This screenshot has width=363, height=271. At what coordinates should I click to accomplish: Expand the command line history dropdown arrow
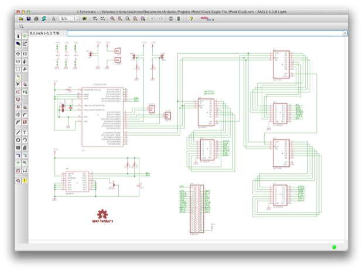click(x=345, y=33)
